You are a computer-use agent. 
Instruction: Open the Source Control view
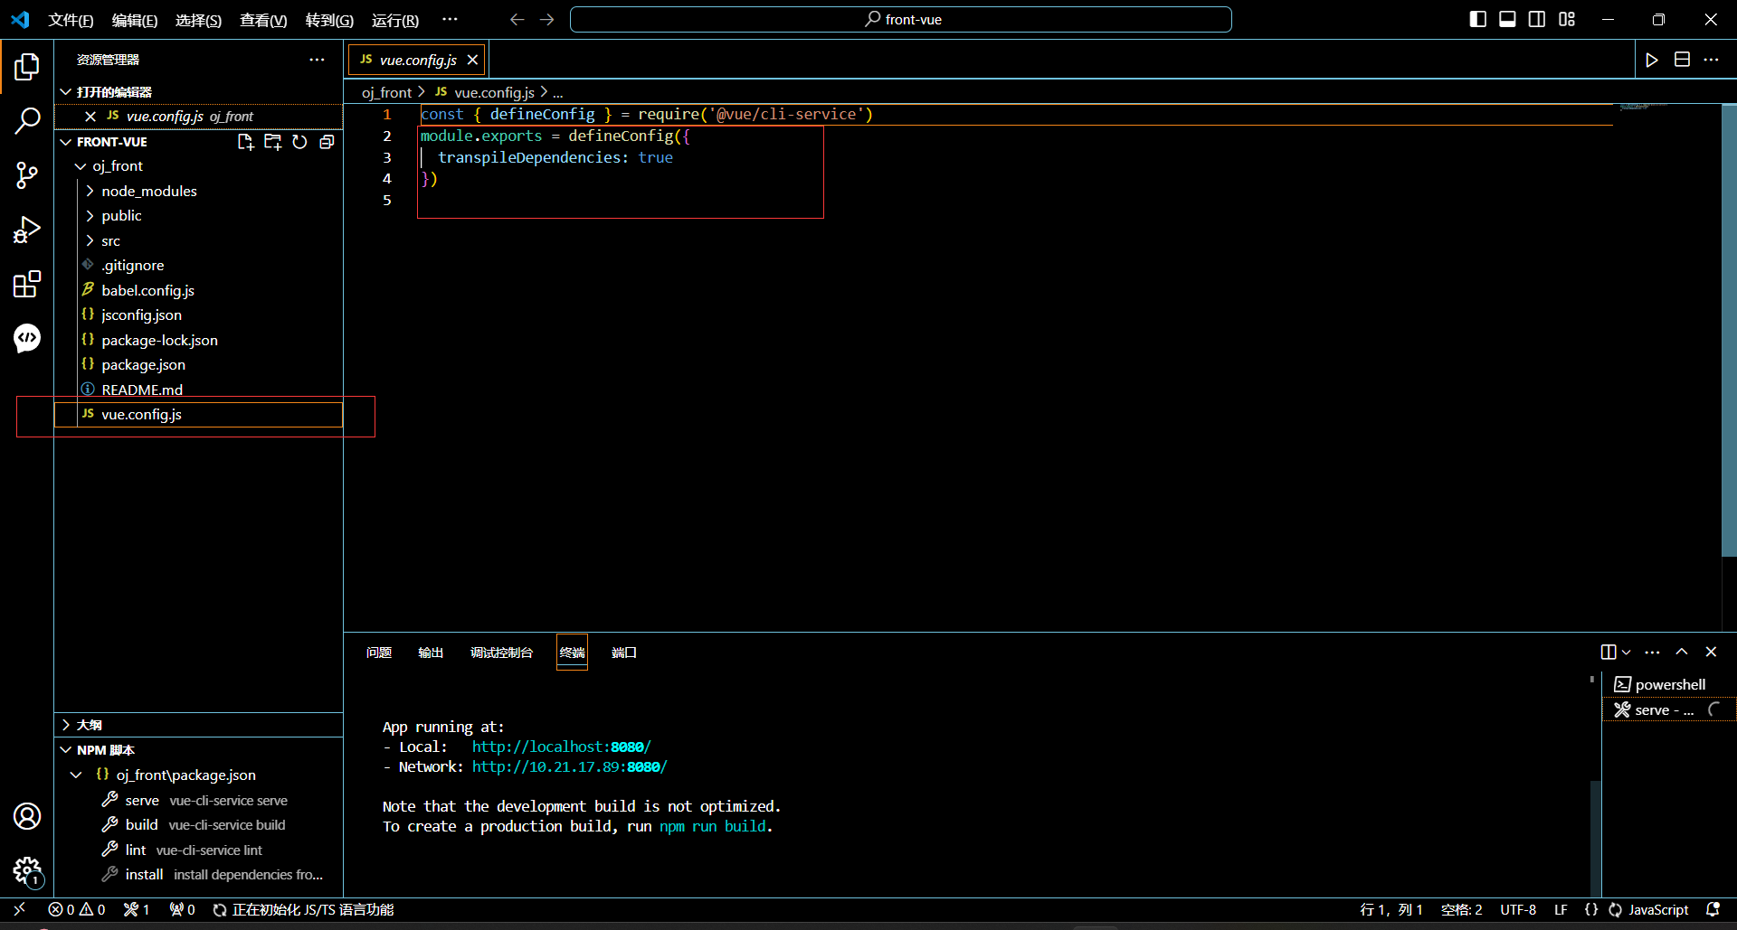click(x=27, y=175)
